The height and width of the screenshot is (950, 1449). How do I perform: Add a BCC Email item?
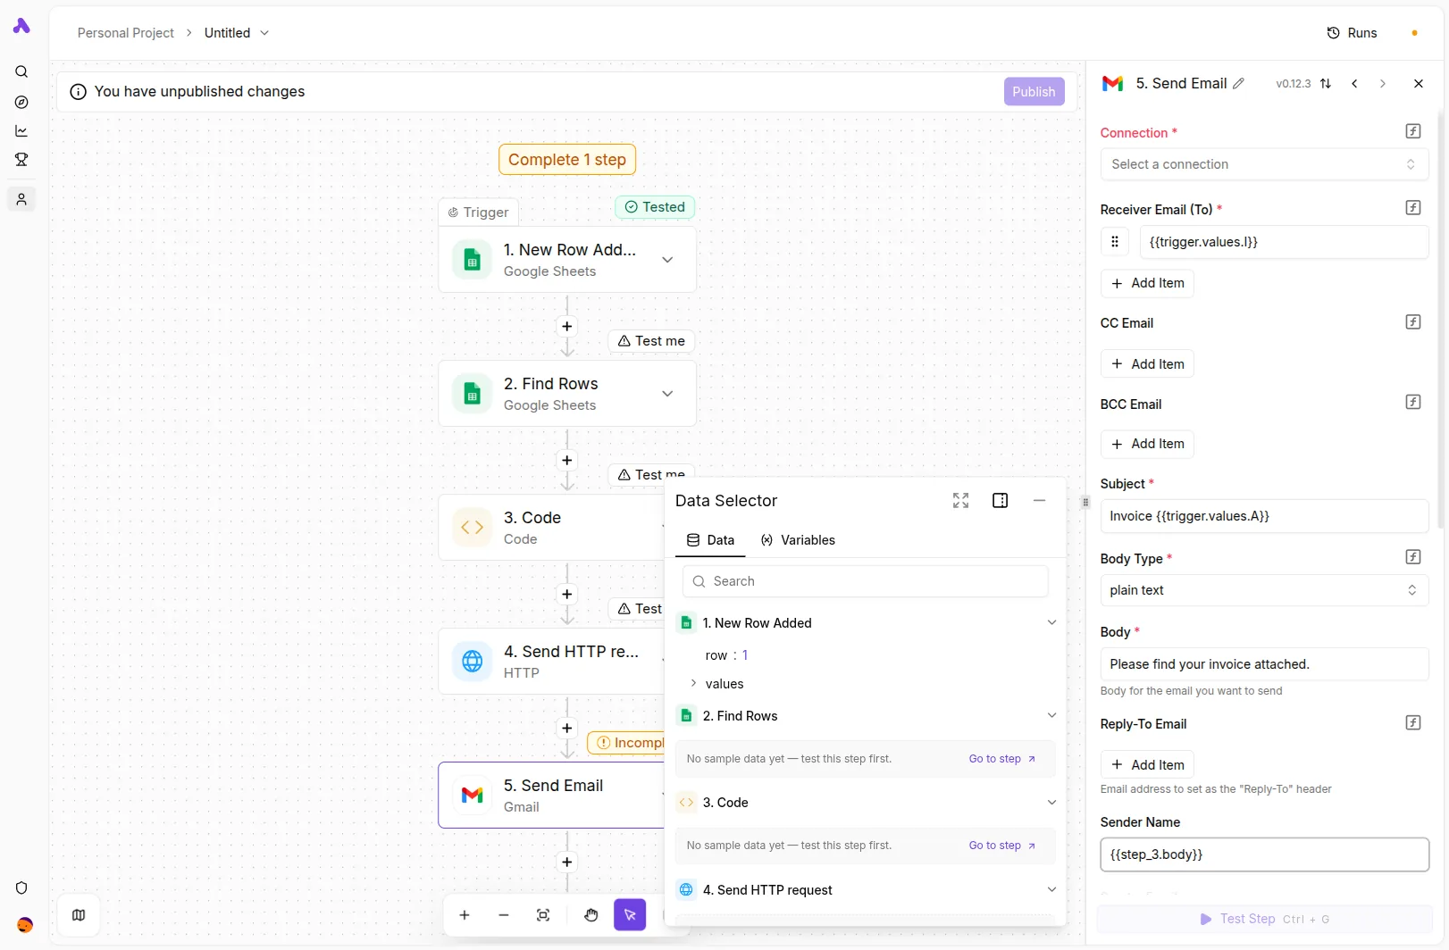click(1147, 444)
